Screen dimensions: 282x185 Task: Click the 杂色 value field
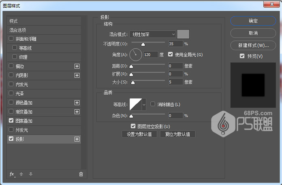point(175,116)
